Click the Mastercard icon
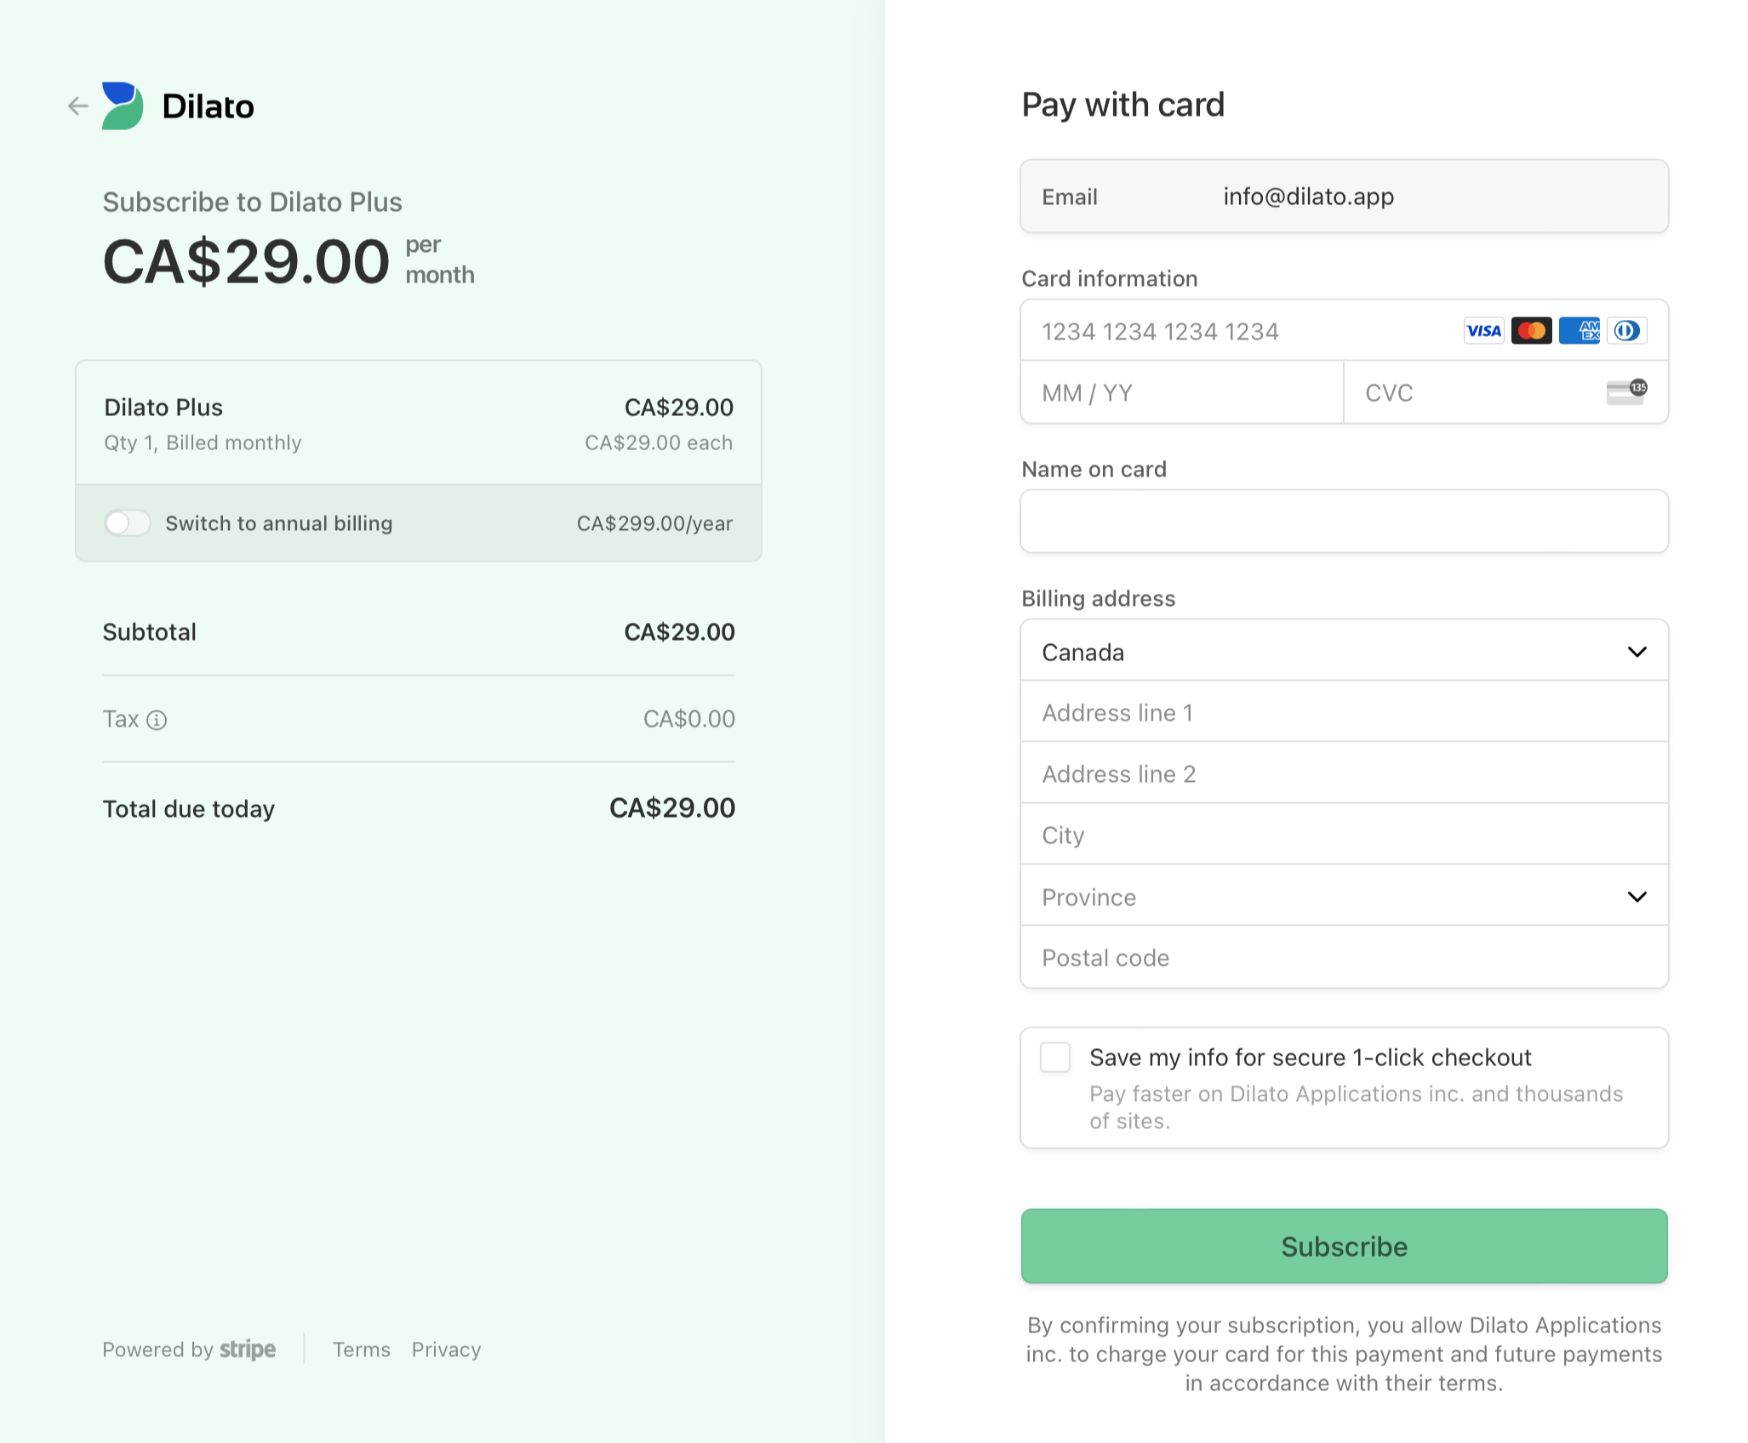Viewport: 1748px width, 1443px height. (x=1530, y=331)
